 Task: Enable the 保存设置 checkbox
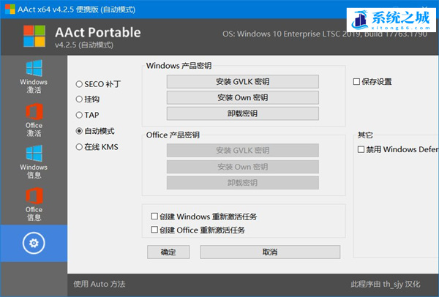(356, 82)
